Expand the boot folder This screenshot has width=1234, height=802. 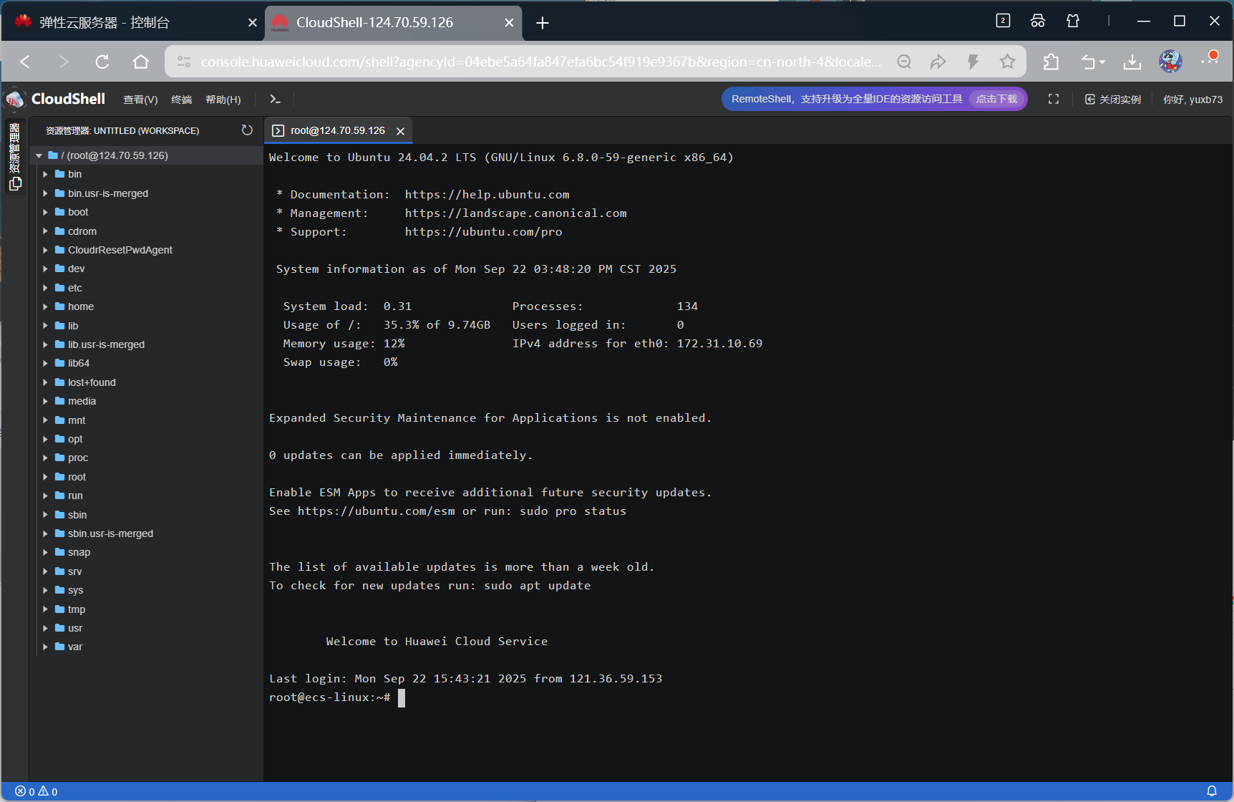(45, 212)
